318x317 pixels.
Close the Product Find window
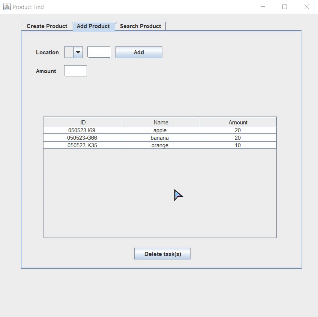point(307,7)
